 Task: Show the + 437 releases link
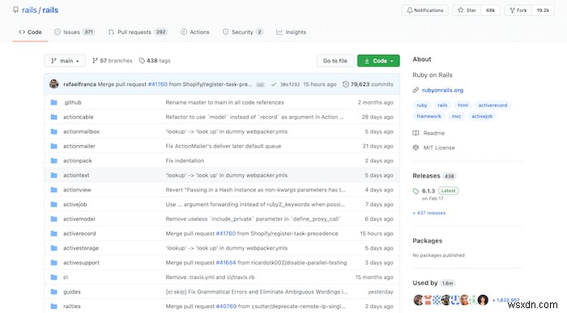pyautogui.click(x=428, y=213)
